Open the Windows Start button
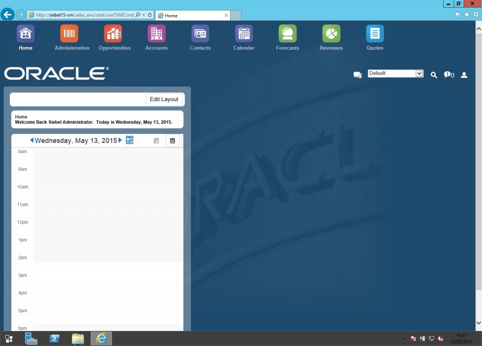The width and height of the screenshot is (482, 346). (x=9, y=338)
